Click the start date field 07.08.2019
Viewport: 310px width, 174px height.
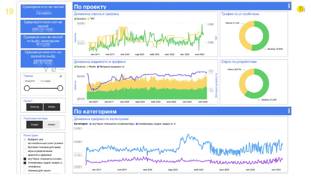[30, 81]
